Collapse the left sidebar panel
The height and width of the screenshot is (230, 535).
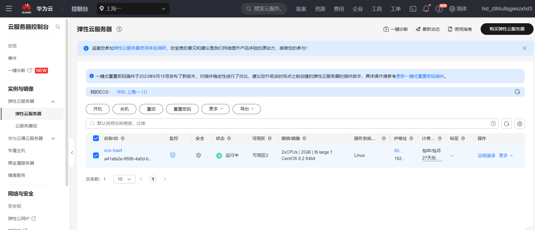click(72, 152)
